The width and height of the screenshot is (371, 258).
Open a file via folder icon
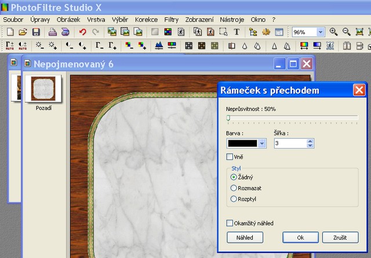(x=23, y=32)
